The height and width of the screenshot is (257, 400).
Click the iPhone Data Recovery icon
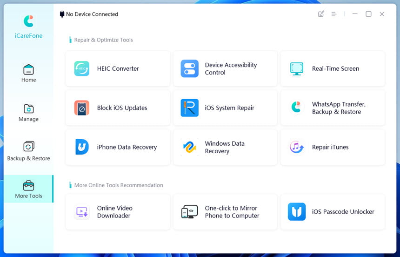pos(82,147)
